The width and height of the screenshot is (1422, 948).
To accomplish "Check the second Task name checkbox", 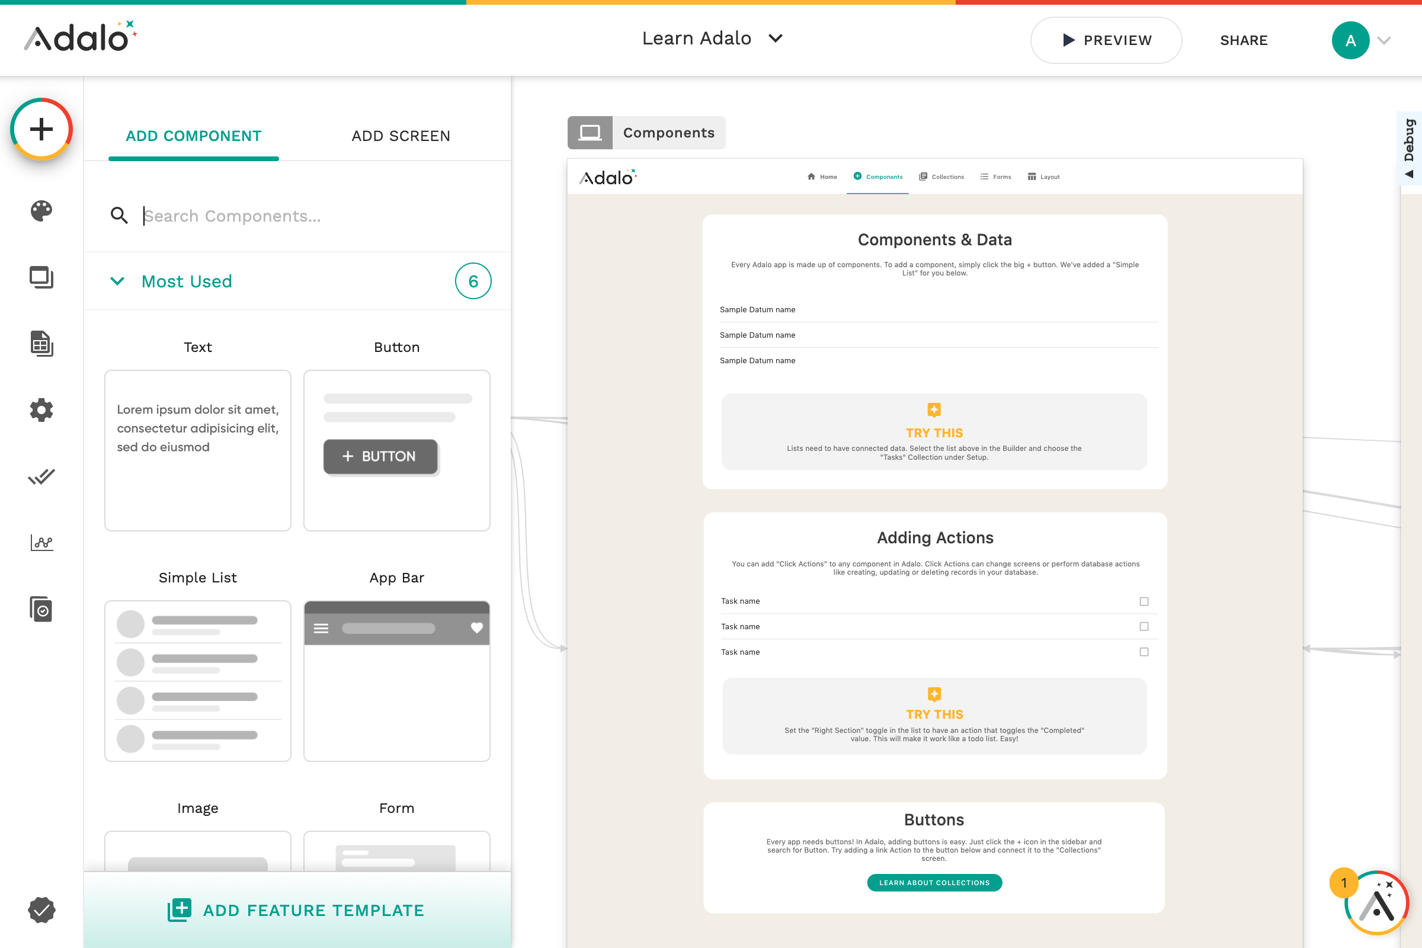I will 1144,626.
